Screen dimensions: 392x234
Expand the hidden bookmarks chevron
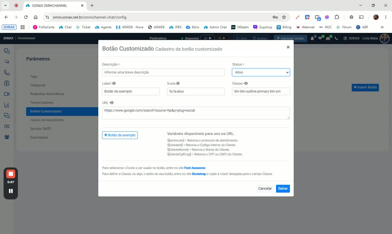pyautogui.click(x=382, y=27)
